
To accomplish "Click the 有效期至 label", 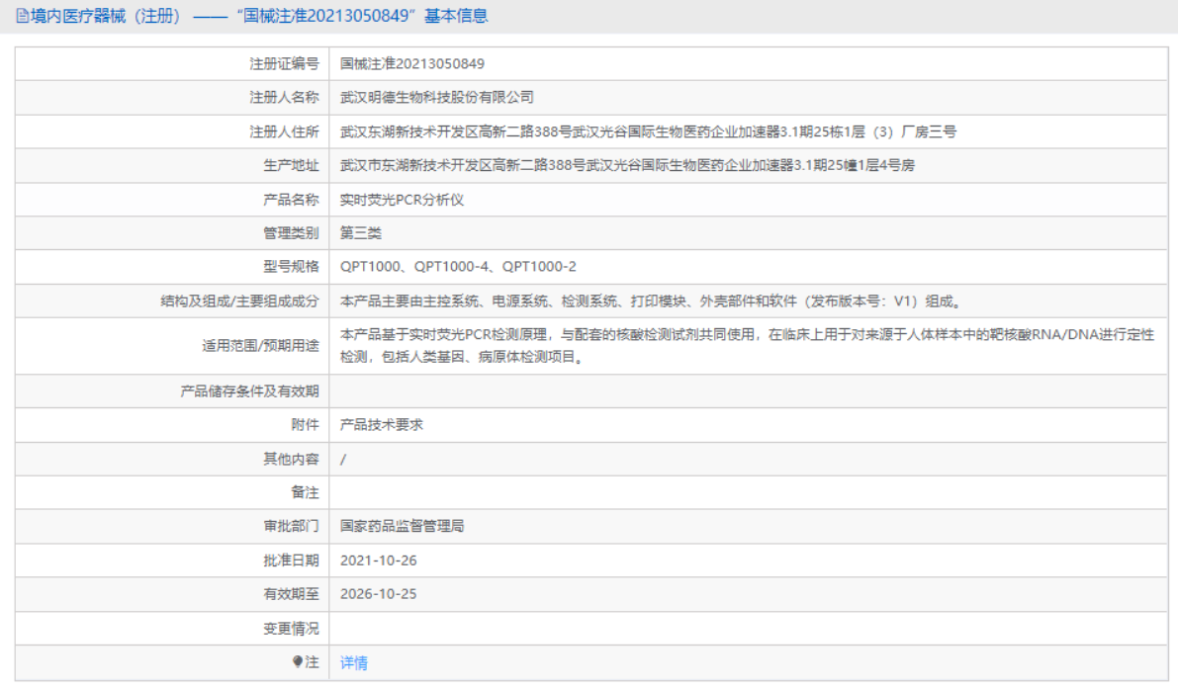I will 291,594.
